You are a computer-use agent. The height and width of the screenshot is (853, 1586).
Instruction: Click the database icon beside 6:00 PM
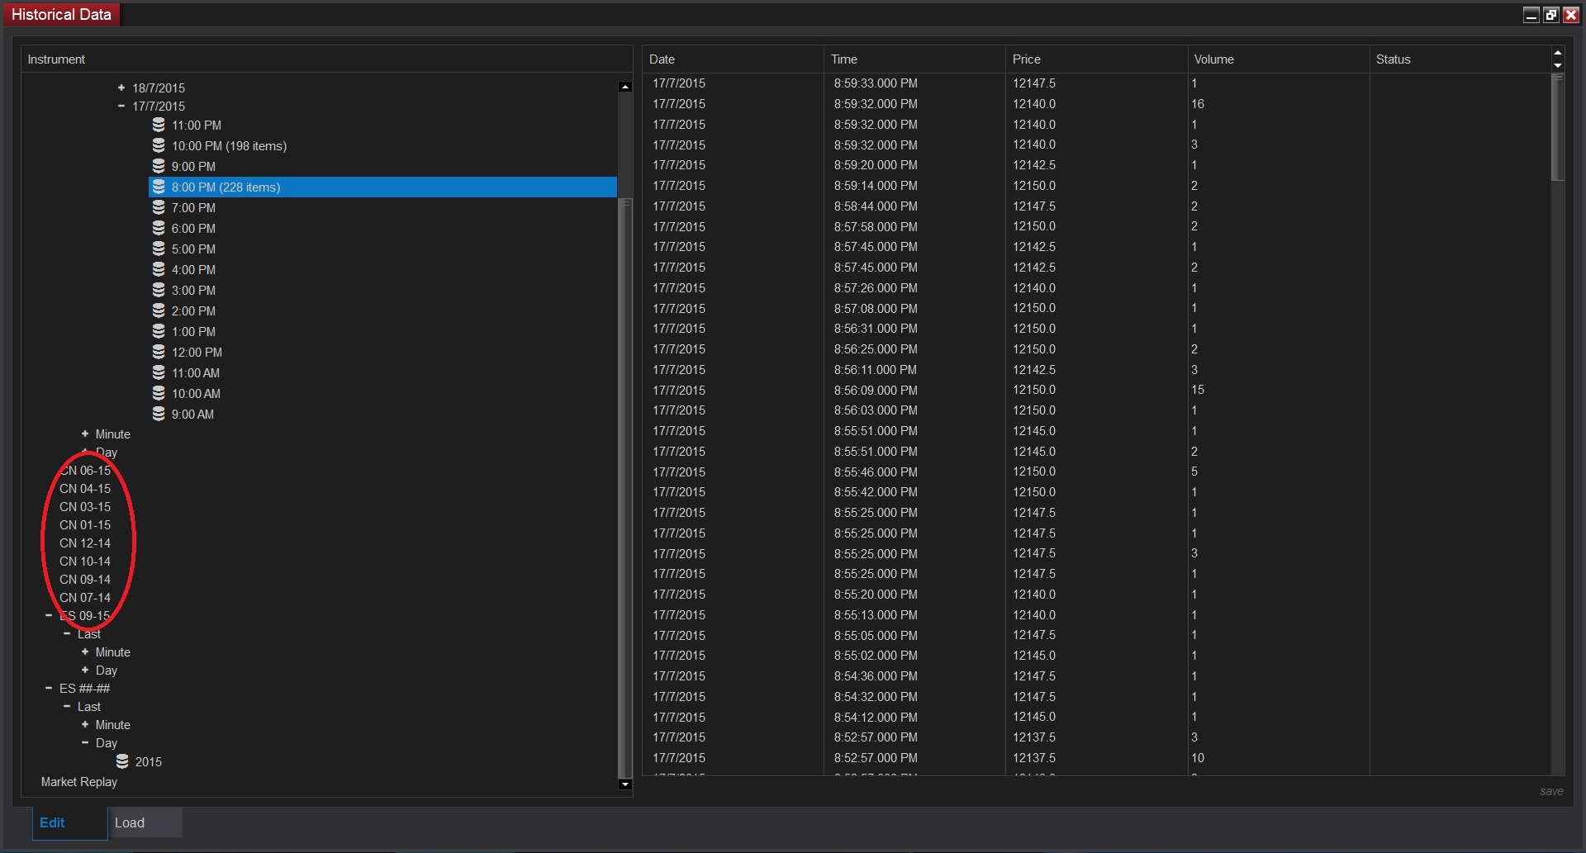(x=159, y=228)
